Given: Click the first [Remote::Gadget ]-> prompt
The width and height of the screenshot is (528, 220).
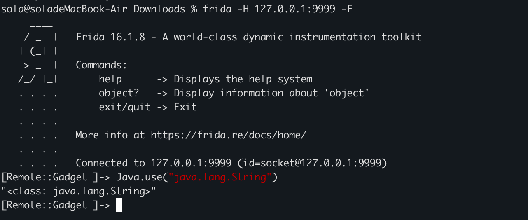Looking at the screenshot, I should click(x=56, y=178).
